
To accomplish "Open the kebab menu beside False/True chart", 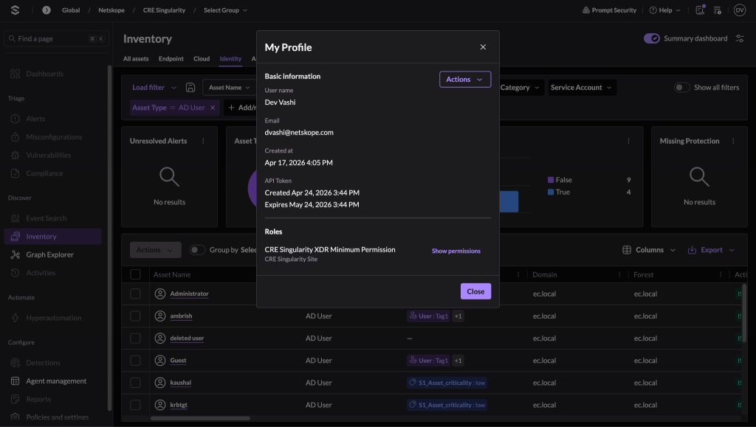I will pos(629,141).
